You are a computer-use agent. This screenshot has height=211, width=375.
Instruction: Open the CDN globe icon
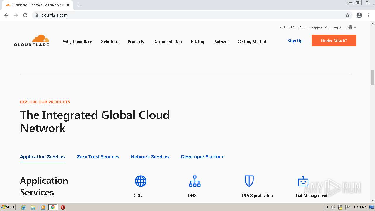coord(141,181)
